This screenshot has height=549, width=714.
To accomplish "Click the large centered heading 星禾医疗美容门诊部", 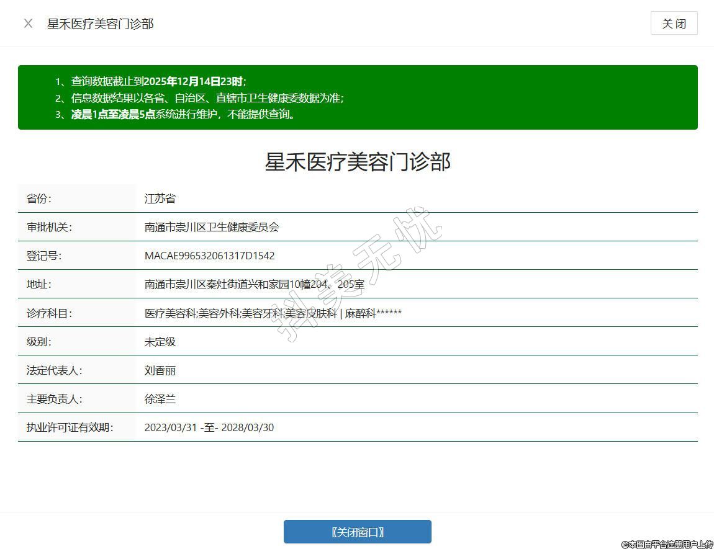I will point(358,162).
